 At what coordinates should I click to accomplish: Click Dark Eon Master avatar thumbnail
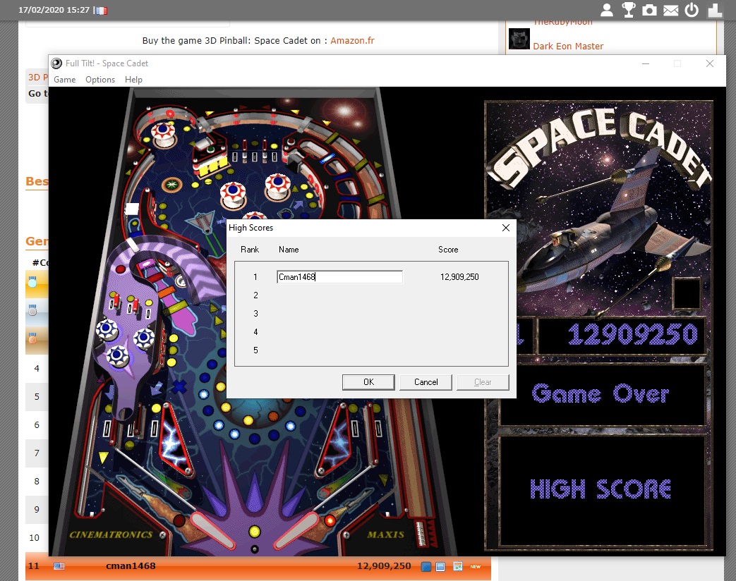[x=519, y=39]
